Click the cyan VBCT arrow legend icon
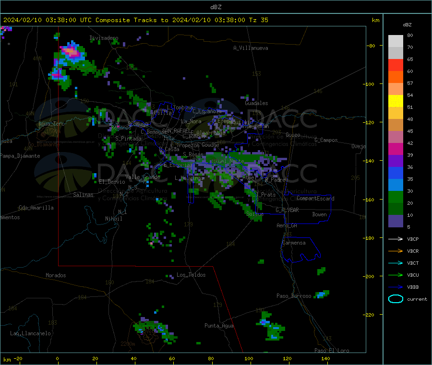This screenshot has height=365, width=432. pos(396,263)
